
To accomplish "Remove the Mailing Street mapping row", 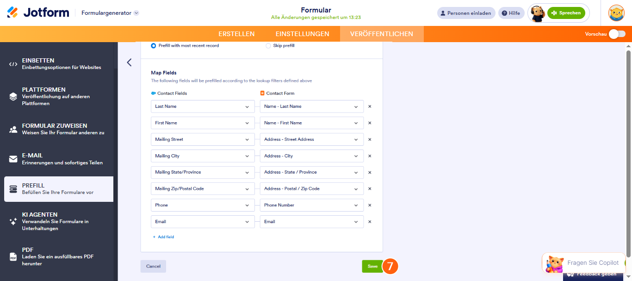I will pos(370,139).
